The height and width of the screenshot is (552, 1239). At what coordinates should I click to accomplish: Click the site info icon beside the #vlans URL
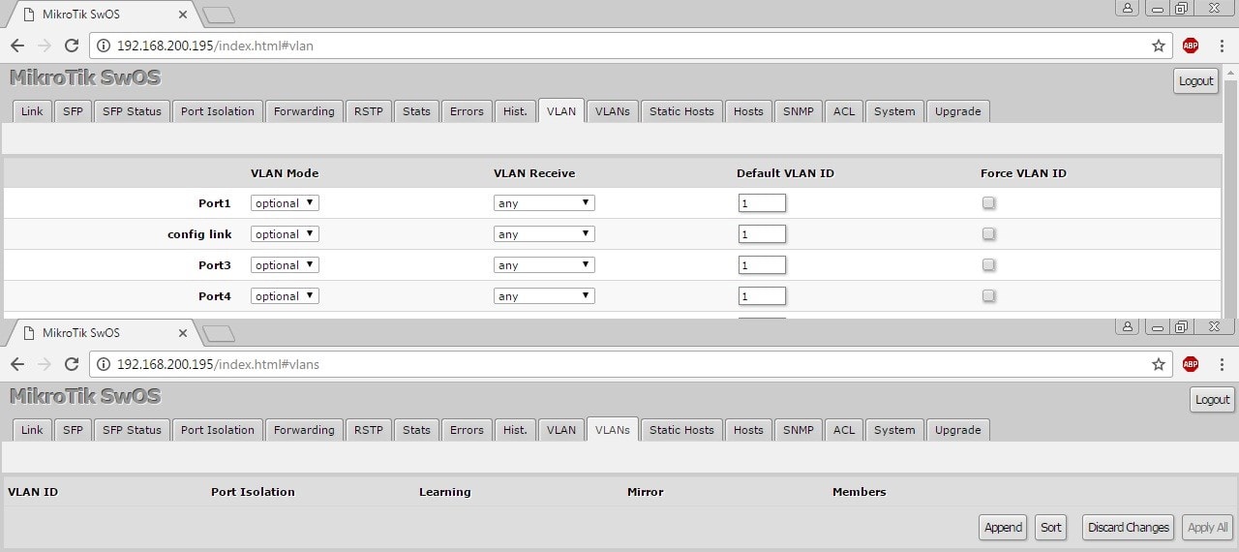[x=105, y=364]
